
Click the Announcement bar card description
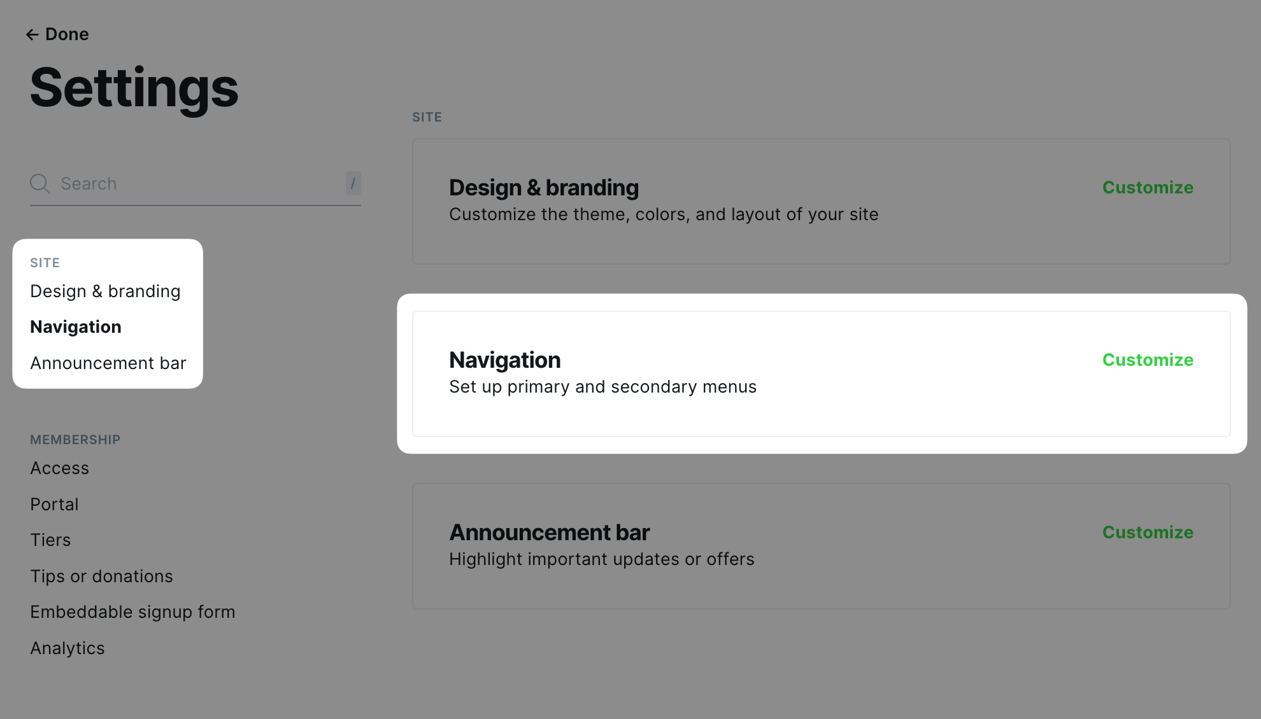tap(601, 559)
